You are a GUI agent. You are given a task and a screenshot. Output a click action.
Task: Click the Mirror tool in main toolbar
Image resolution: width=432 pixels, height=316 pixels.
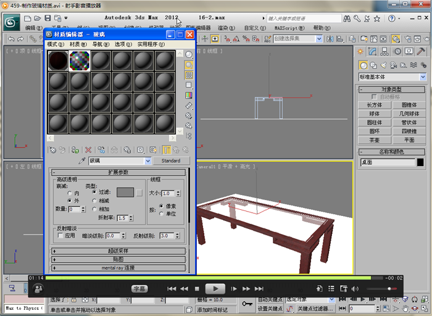coord(330,39)
